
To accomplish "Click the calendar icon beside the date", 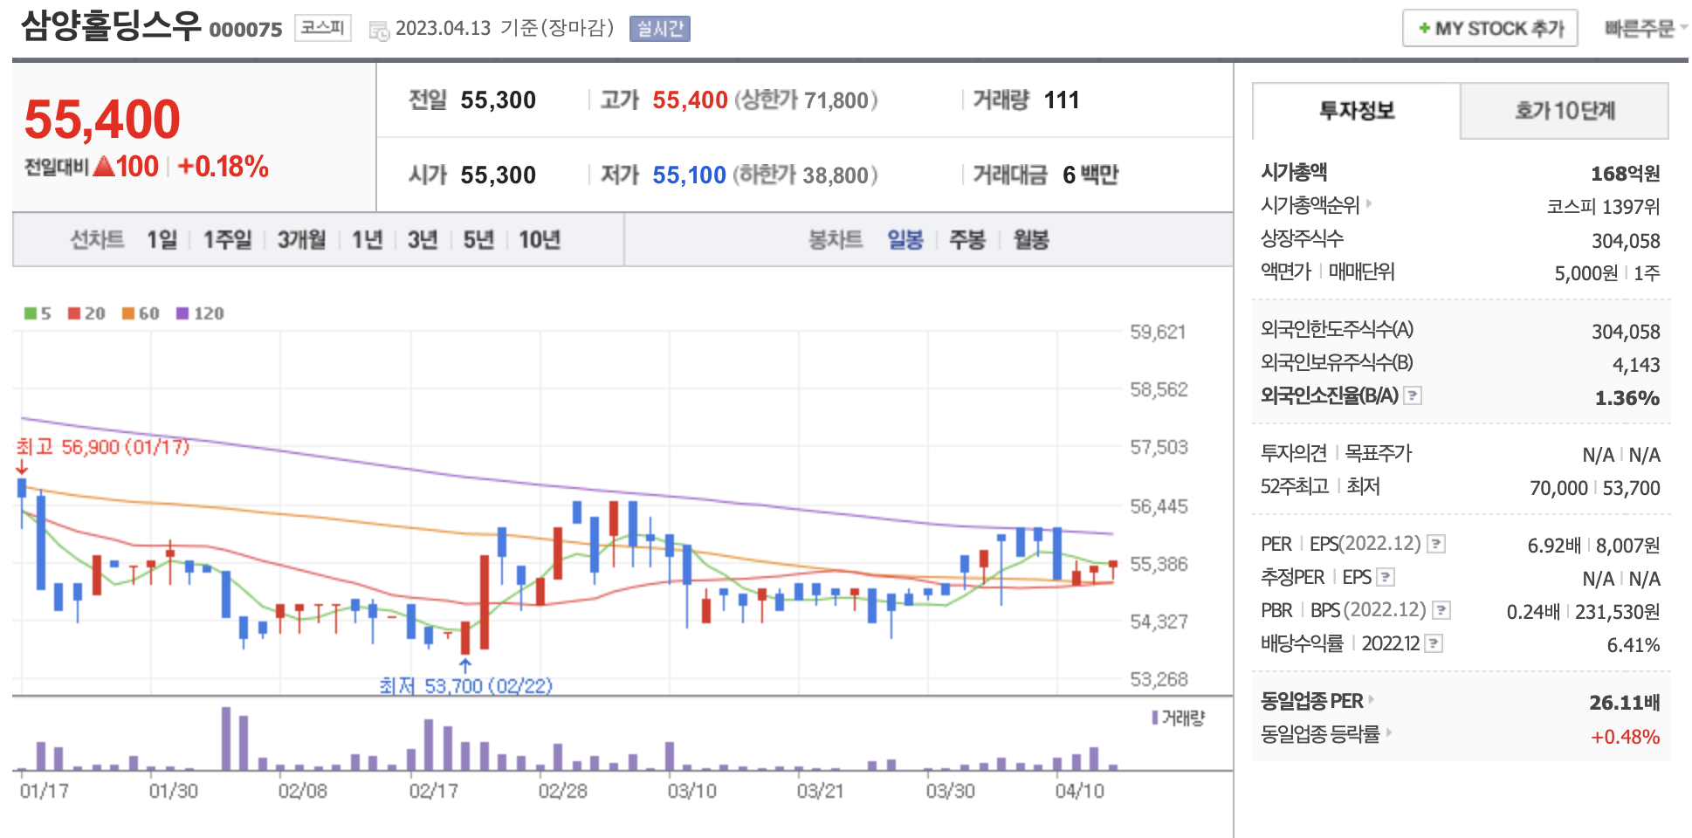I will 379,31.
